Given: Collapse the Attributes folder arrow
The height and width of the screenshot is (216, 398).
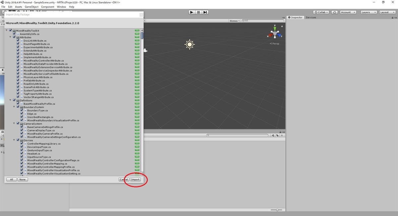Looking at the screenshot, I should tap(10, 37).
